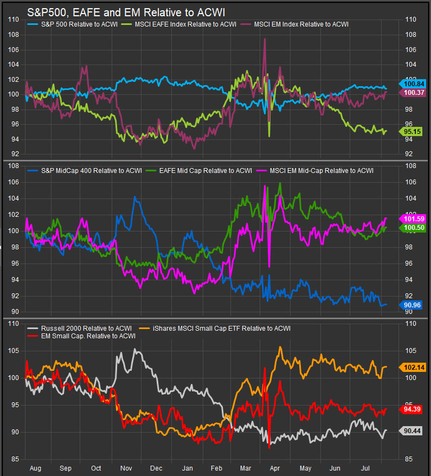This screenshot has width=431, height=476.
Task: Click the 100.50 value tag
Action: coord(413,228)
